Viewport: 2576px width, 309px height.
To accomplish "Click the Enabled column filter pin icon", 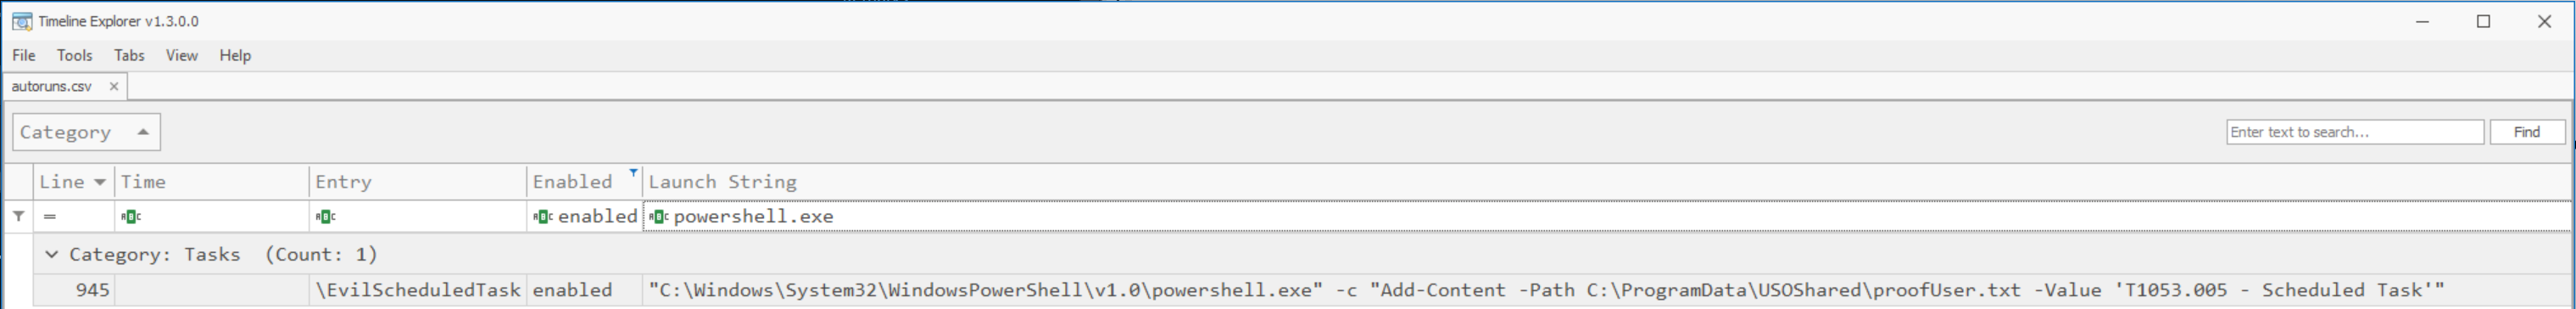I will tap(633, 173).
